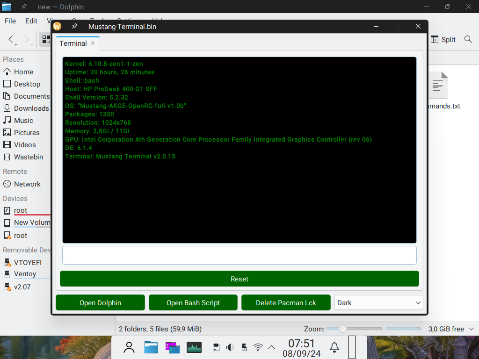Viewport: 479px width, 359px height.
Task: Click the Wastebin trash icon
Action: coord(7,157)
